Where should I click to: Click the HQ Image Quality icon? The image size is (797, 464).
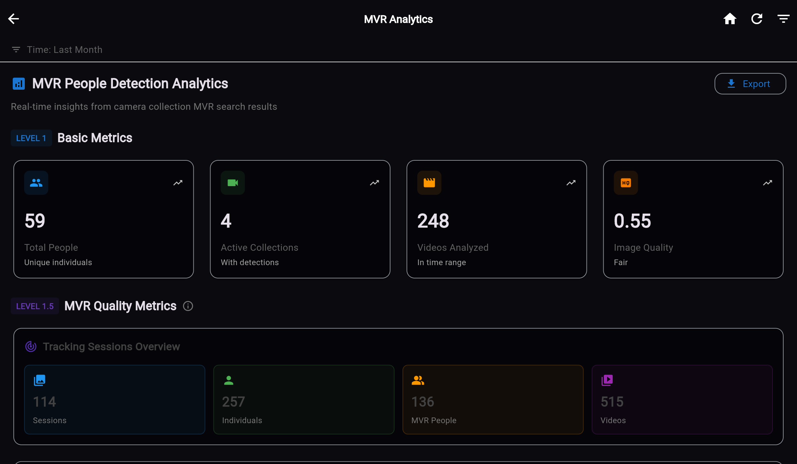pyautogui.click(x=625, y=182)
